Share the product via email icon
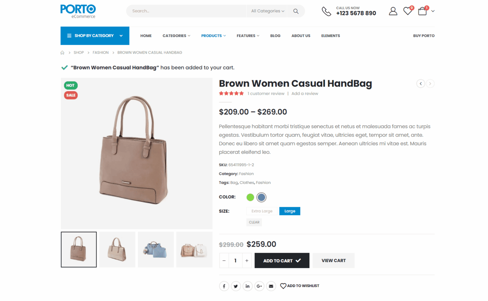Screen dimensions: 488x301 pos(271,286)
